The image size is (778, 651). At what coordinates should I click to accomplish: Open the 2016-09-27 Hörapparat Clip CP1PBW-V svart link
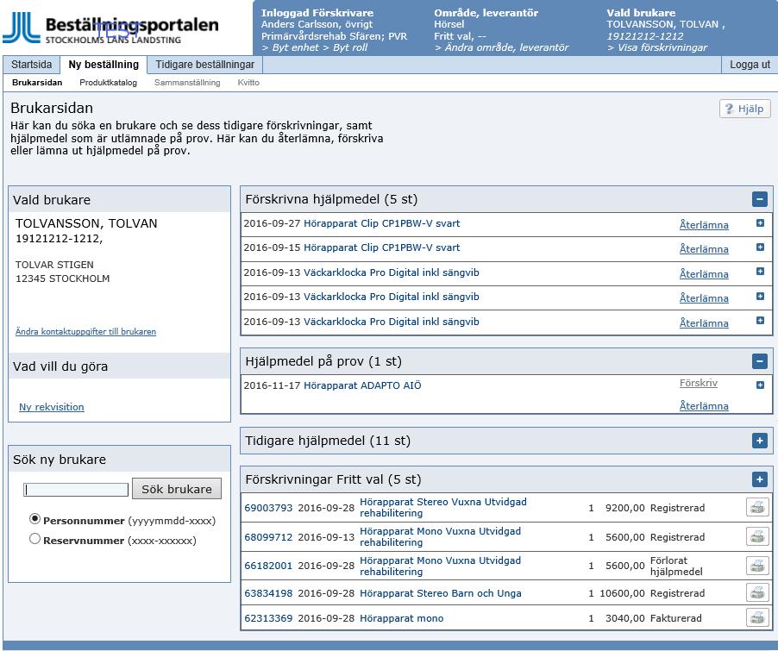pos(381,224)
